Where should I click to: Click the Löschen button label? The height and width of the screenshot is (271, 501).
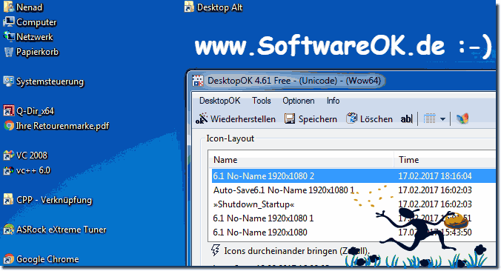pyautogui.click(x=376, y=119)
